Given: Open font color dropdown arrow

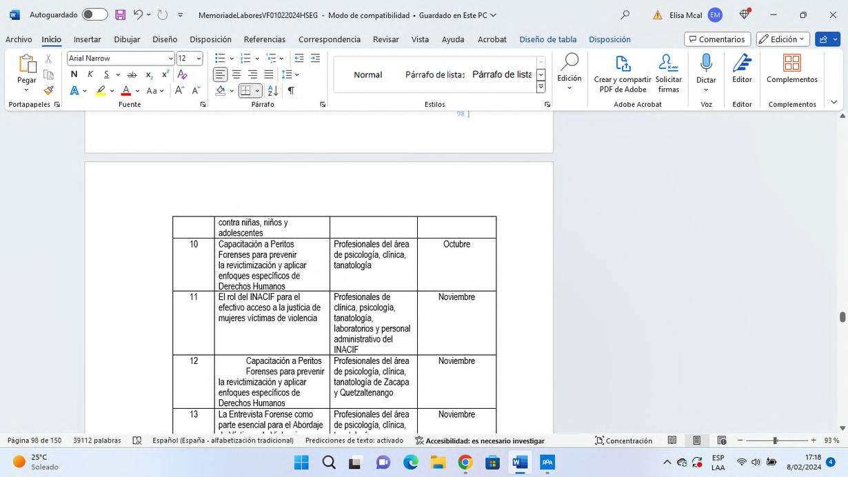Looking at the screenshot, I should tap(137, 91).
